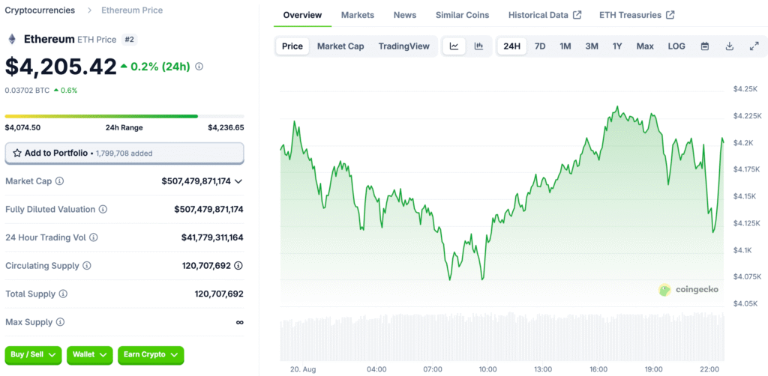Click the volume bars below chart
The image size is (768, 376).
click(x=502, y=336)
